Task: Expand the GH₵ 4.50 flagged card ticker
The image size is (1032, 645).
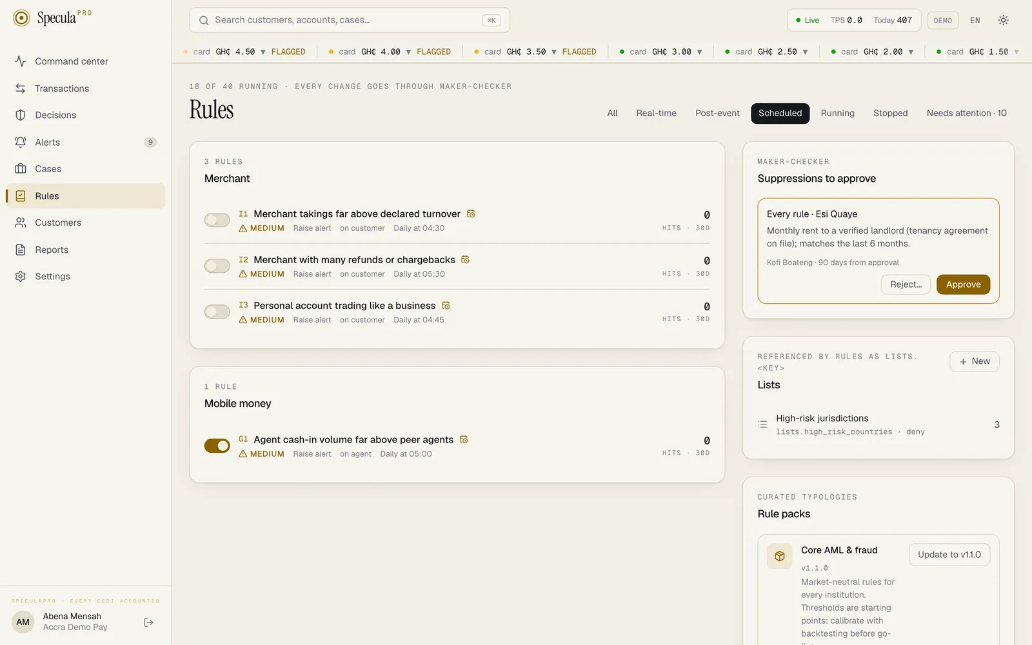Action: (263, 52)
